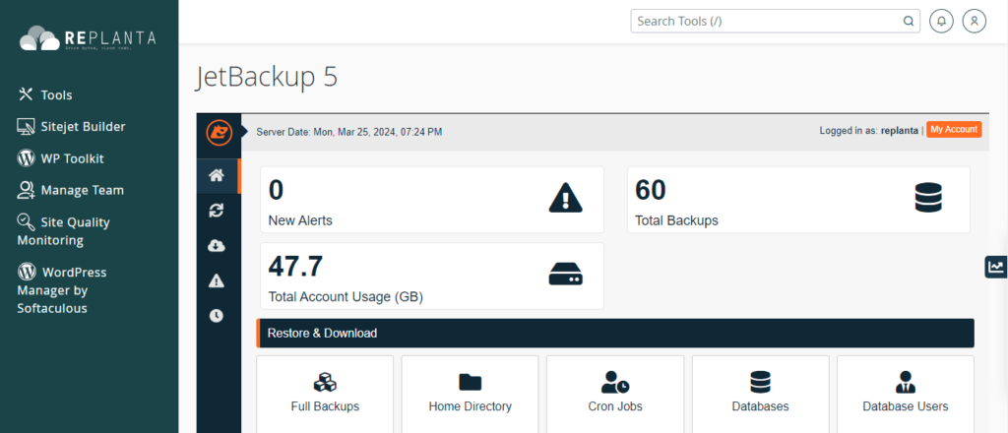Go to JetBackup home dashboard icon
Screen dimensions: 1008x433
click(x=218, y=175)
